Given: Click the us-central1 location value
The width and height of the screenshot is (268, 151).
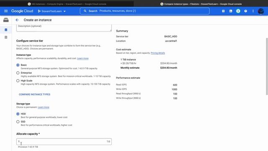Looking at the screenshot, I should [171, 41].
